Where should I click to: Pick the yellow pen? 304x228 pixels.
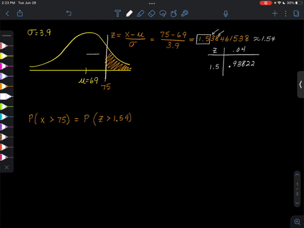(x=6, y=56)
